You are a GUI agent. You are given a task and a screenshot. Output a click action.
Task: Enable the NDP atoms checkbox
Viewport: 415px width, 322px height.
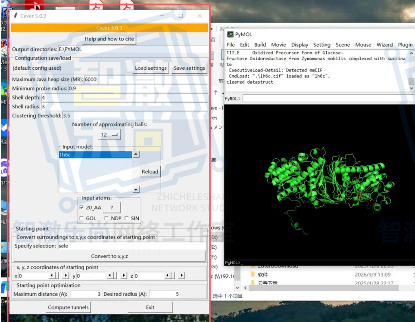[x=106, y=218]
